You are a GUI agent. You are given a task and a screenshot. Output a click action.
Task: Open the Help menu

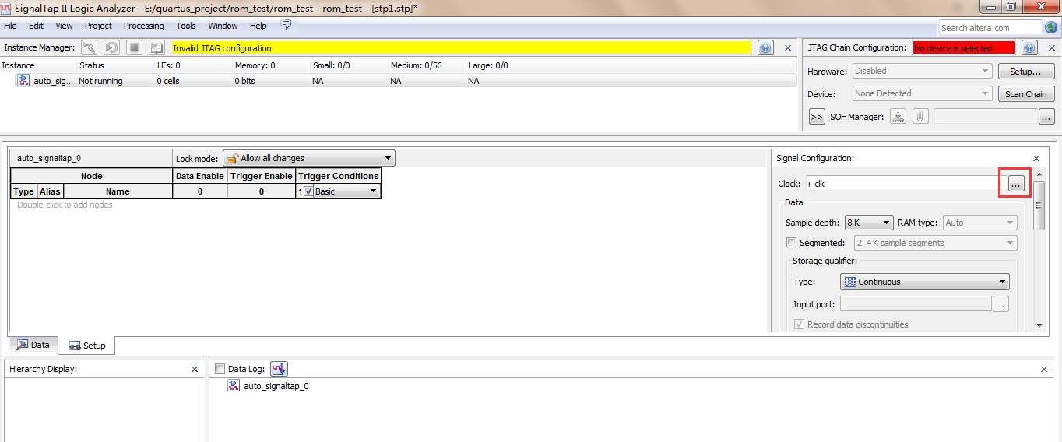point(258,26)
